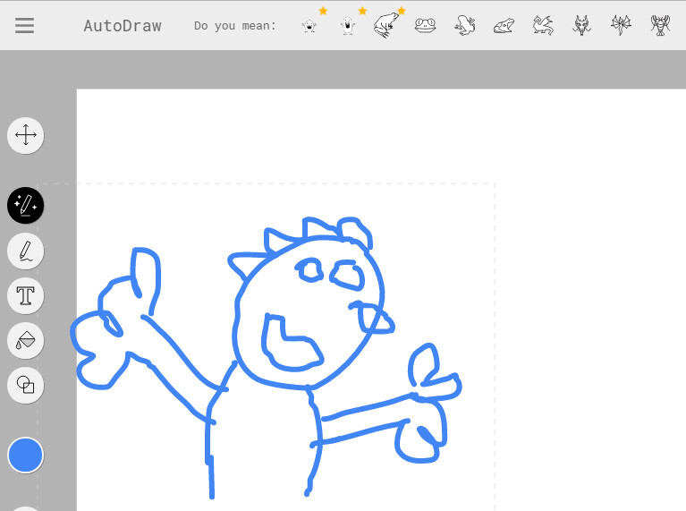
Task: Select the freehand Draw pencil tool
Action: point(25,251)
